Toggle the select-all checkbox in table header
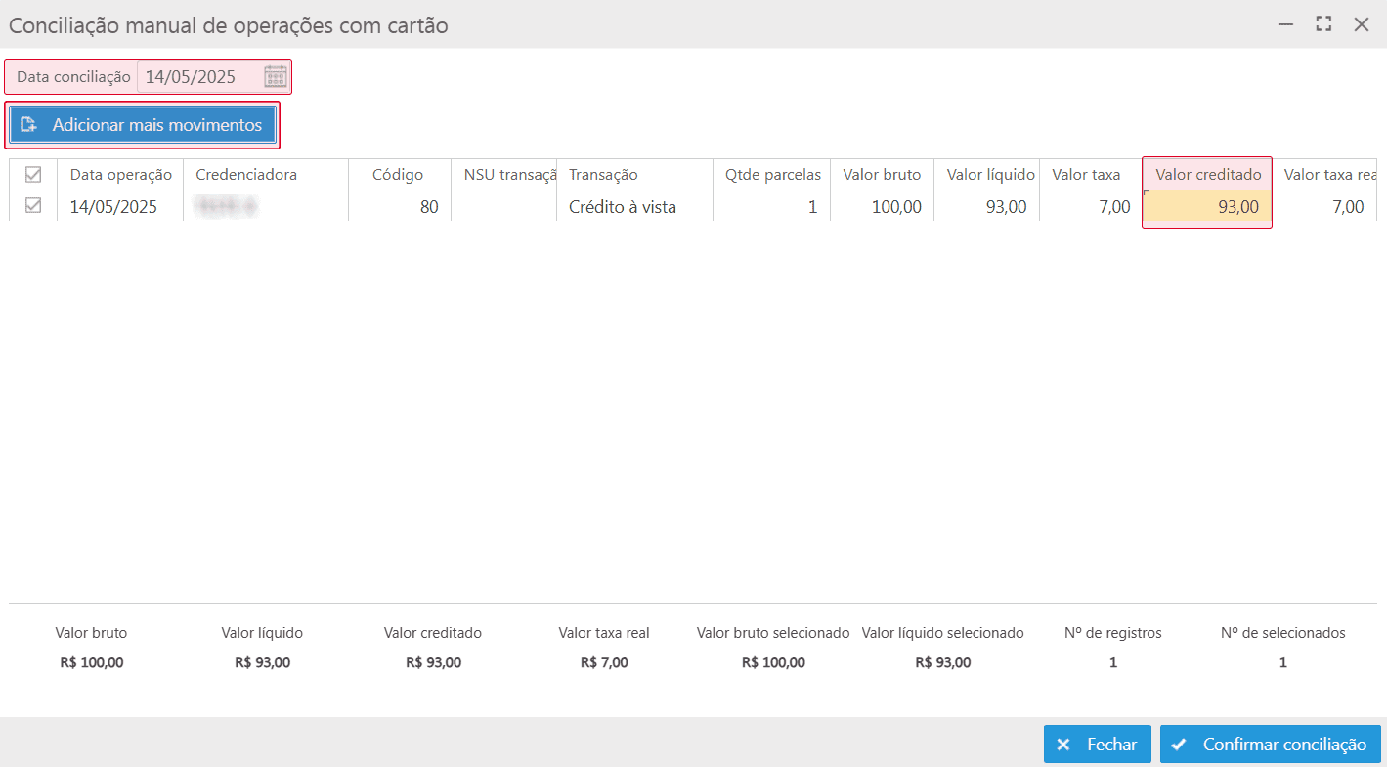Screen dimensions: 1387x767 (33, 175)
